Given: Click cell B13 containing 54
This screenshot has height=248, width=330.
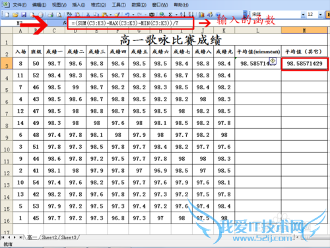Looking at the screenshot, I should pos(36,183).
